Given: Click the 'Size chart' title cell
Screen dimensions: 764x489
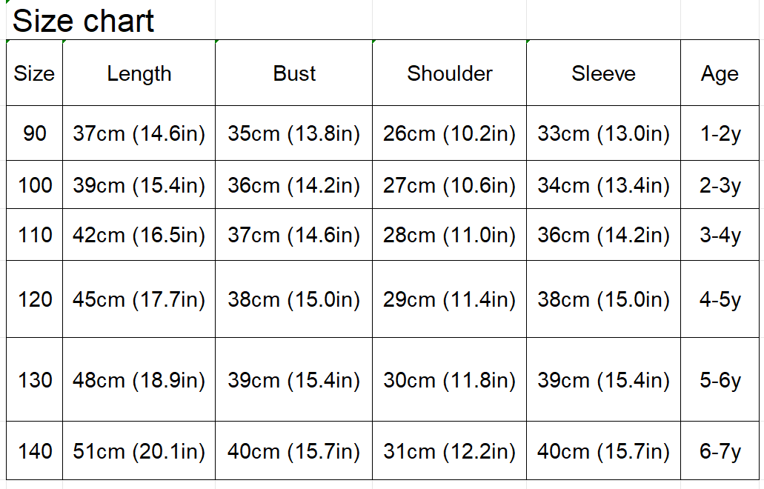Looking at the screenshot, I should pyautogui.click(x=83, y=21).
